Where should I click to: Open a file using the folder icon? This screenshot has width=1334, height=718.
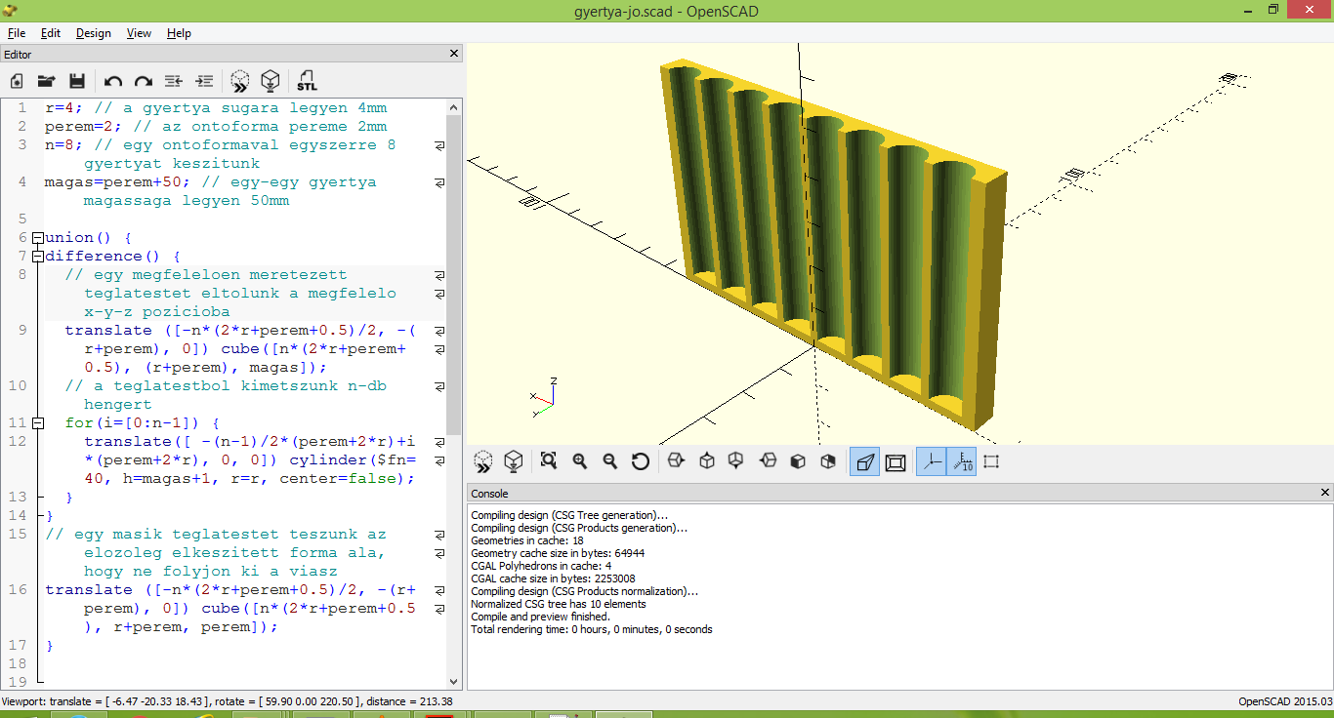click(x=46, y=81)
